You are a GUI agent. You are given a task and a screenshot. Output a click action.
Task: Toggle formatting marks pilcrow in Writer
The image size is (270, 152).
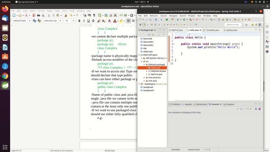[94, 15]
